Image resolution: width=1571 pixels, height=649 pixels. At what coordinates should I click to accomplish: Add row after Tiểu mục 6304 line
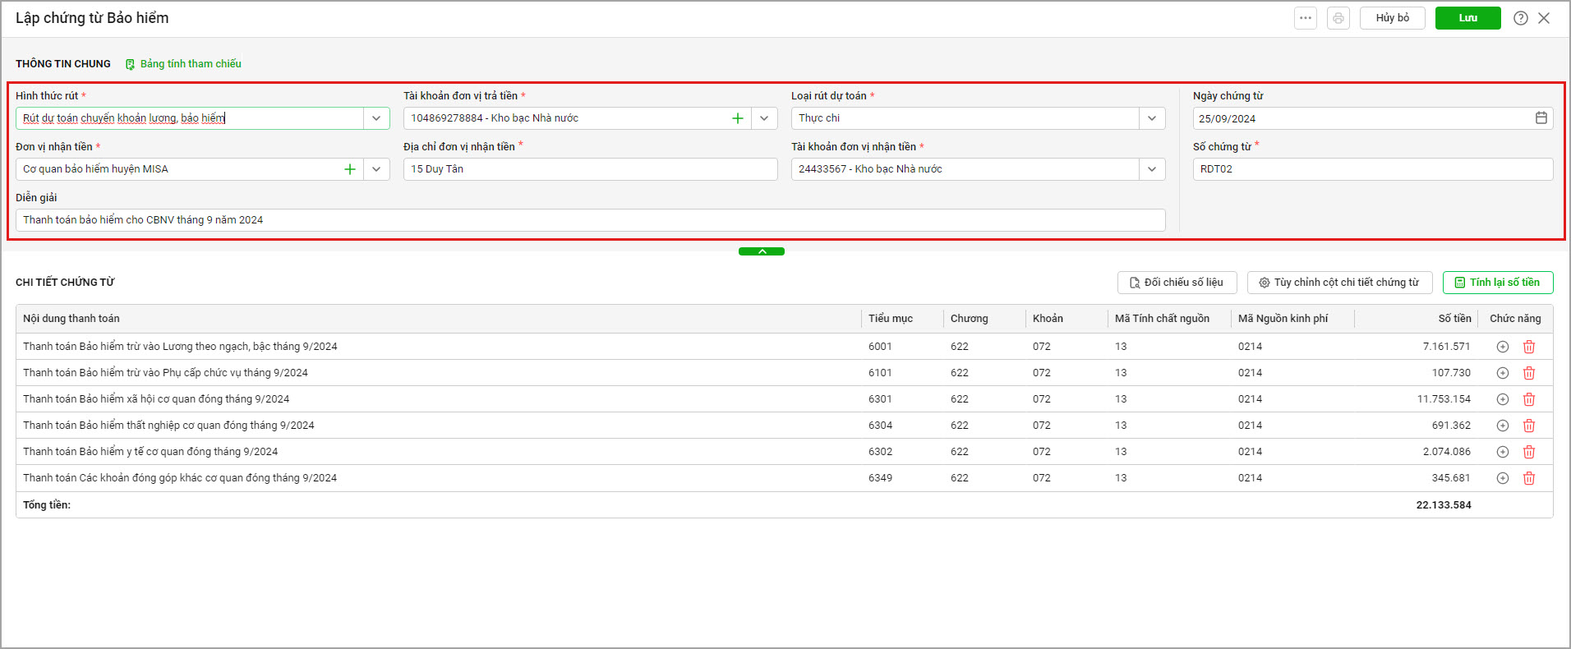[1503, 426]
